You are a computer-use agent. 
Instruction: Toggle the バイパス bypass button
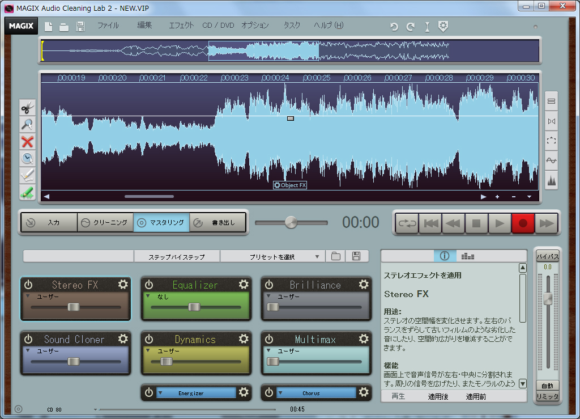[548, 256]
